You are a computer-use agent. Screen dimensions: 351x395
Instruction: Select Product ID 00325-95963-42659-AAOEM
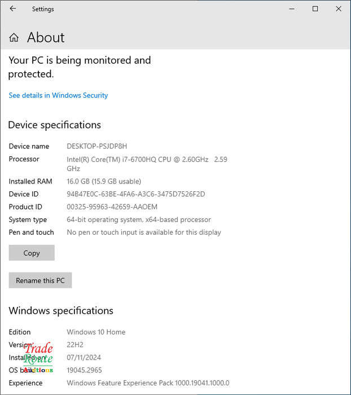pyautogui.click(x=112, y=207)
